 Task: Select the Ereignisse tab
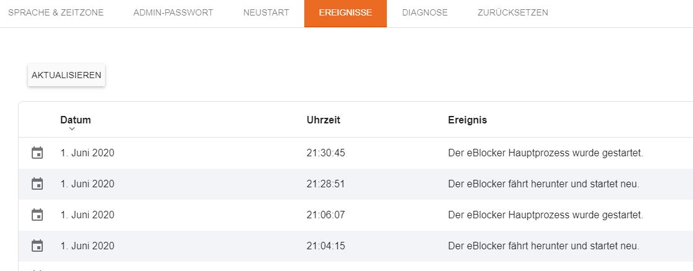[x=345, y=13]
